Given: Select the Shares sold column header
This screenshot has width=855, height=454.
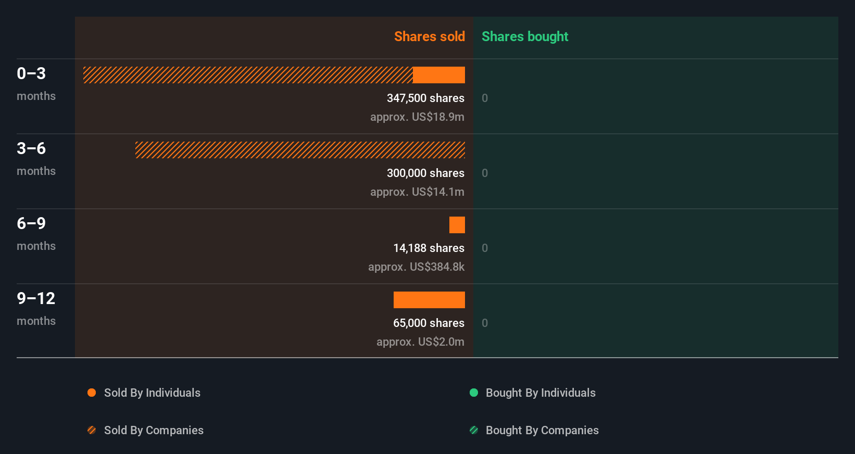Looking at the screenshot, I should tap(429, 36).
